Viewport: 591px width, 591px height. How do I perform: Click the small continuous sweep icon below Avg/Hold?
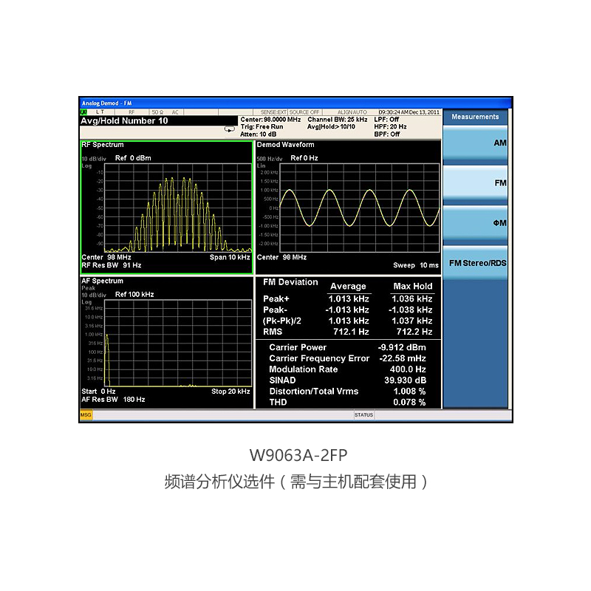(229, 130)
